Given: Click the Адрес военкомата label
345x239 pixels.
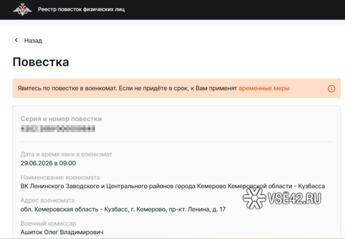Looking at the screenshot, I should 47,201.
